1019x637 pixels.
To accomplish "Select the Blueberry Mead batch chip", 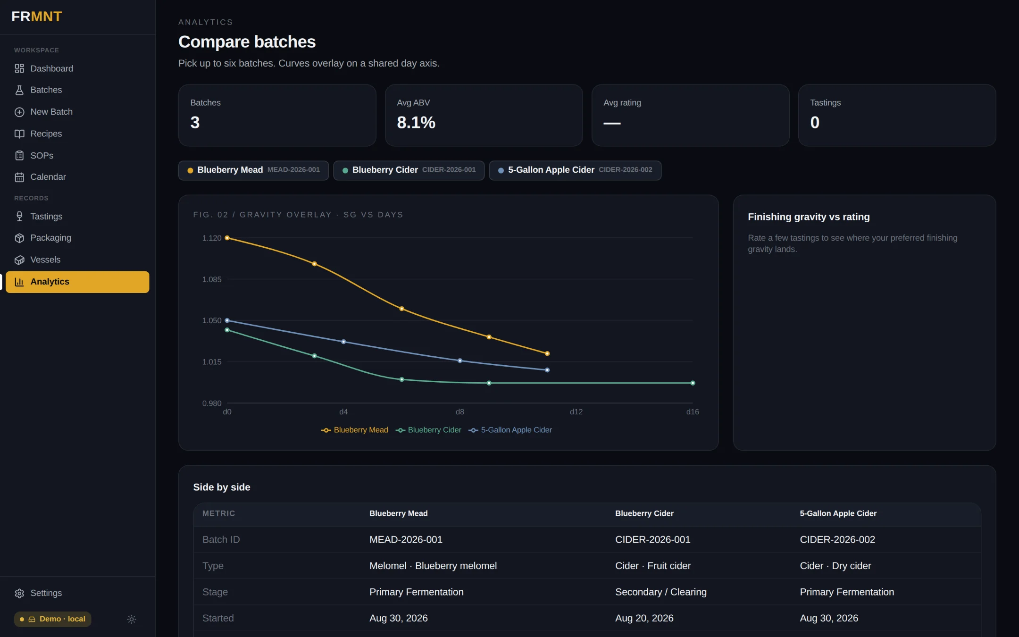I will pyautogui.click(x=254, y=170).
